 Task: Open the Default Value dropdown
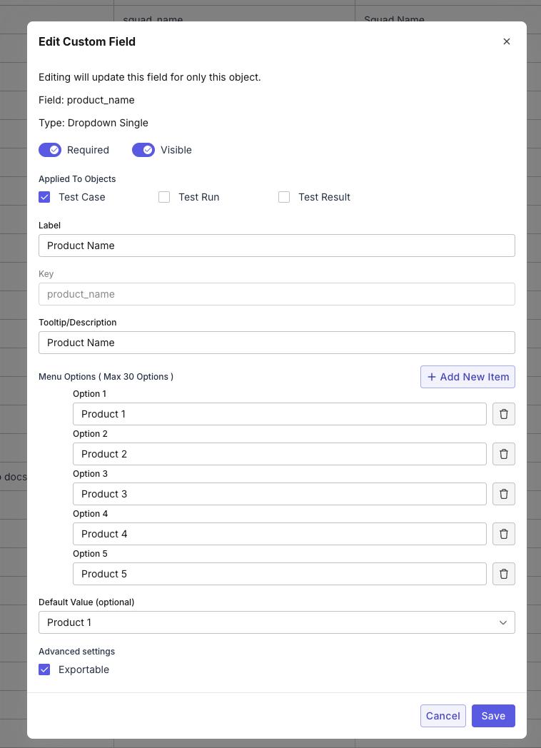click(x=277, y=622)
